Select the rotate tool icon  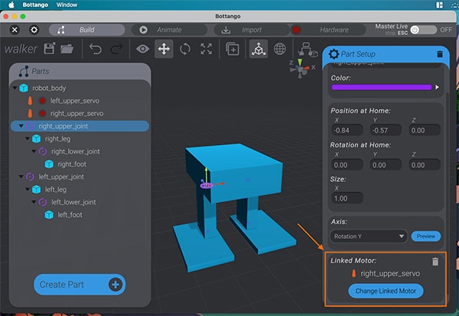[184, 49]
